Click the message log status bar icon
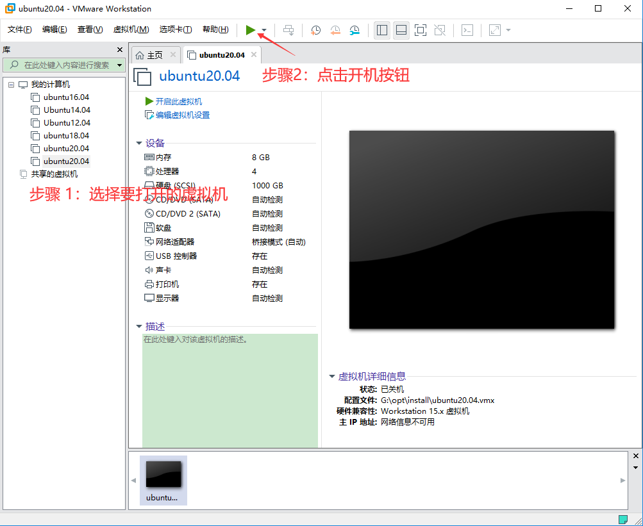Screen dimensions: 643x526 (x=623, y=520)
